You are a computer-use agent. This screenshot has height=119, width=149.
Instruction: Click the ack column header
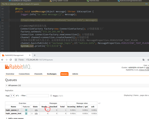click(93, 107)
